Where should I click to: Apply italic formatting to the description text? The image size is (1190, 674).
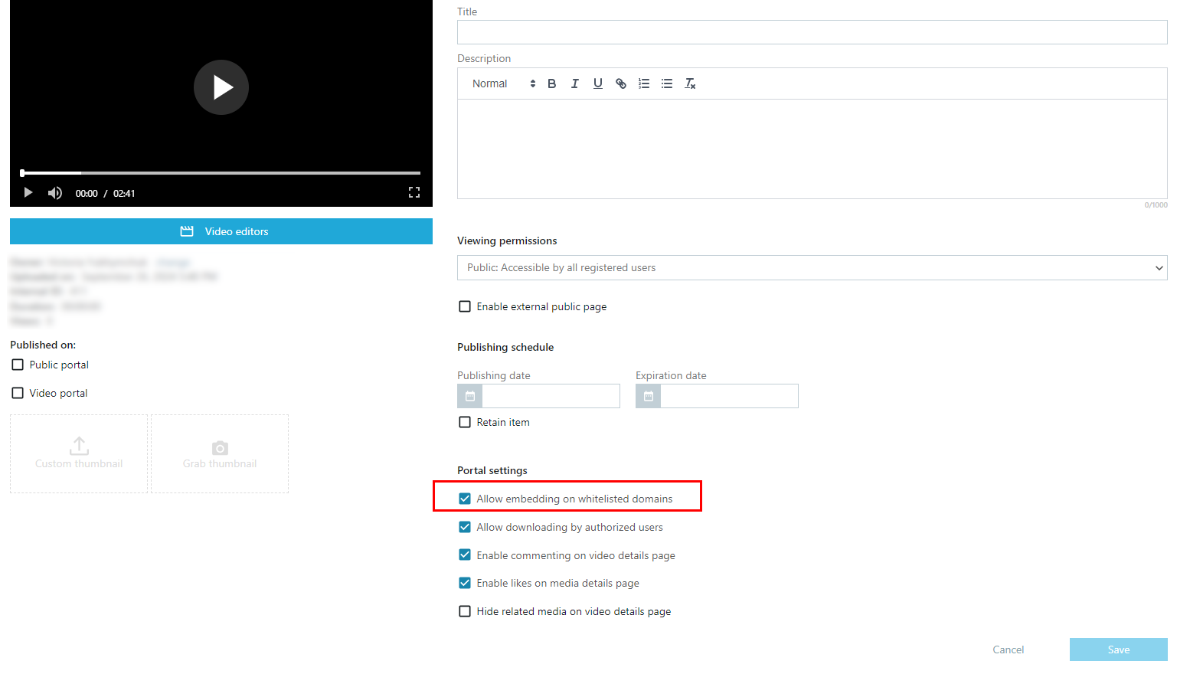pos(574,83)
